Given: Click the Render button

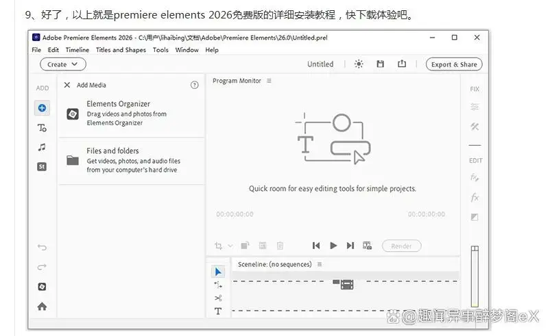Looking at the screenshot, I should point(401,246).
